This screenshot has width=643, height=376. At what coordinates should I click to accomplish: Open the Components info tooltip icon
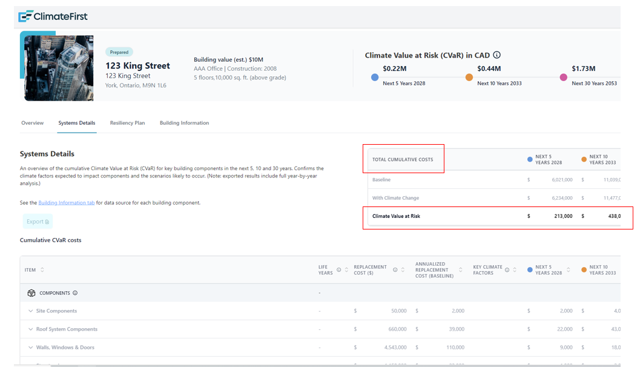(x=75, y=293)
